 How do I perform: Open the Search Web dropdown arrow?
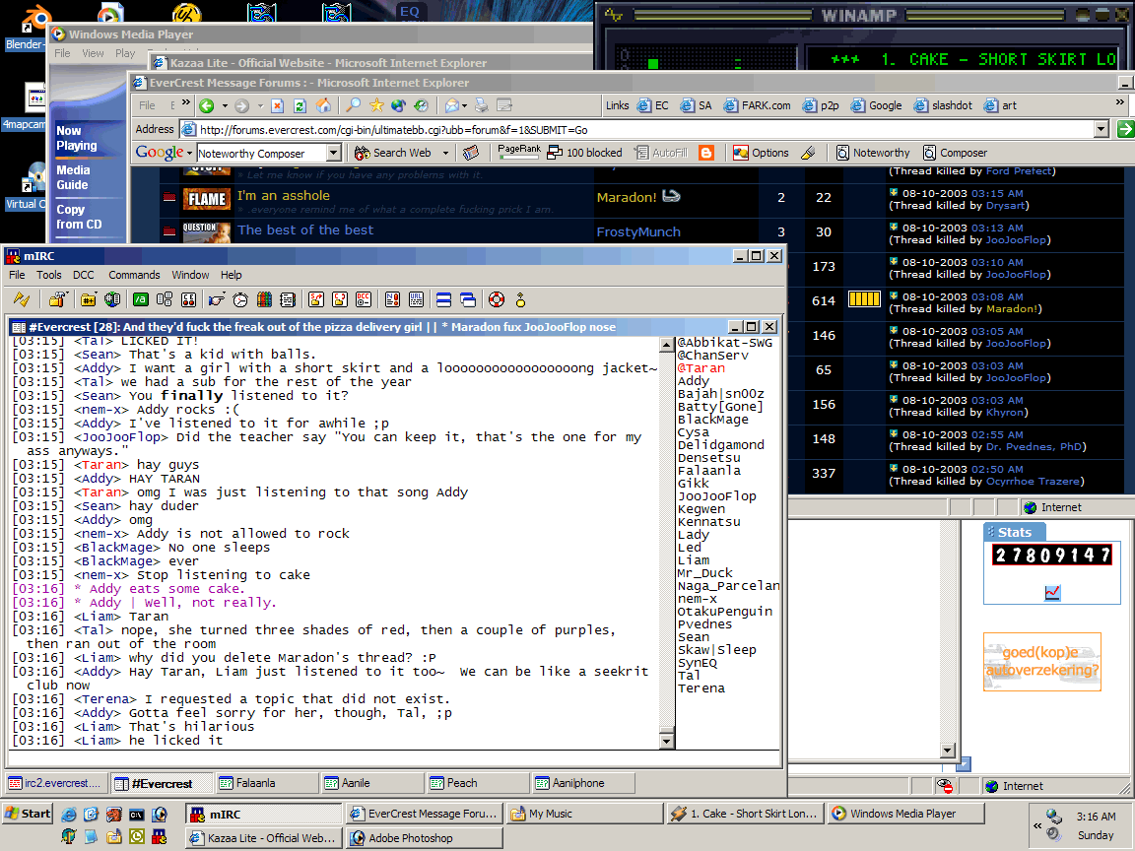pos(446,154)
